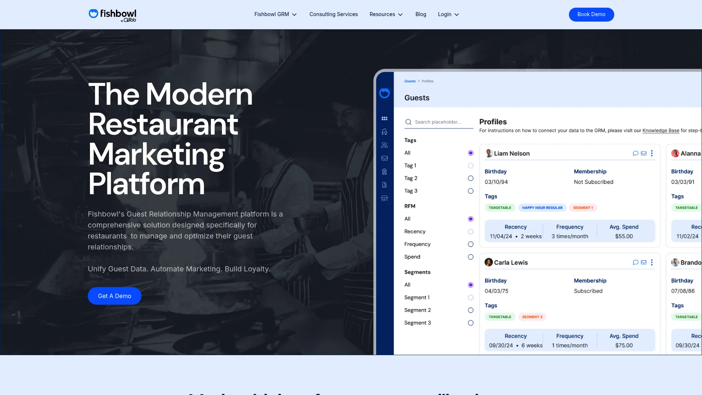Viewport: 702px width, 395px height.
Task: Select Tag 3 radio button
Action: tap(471, 191)
